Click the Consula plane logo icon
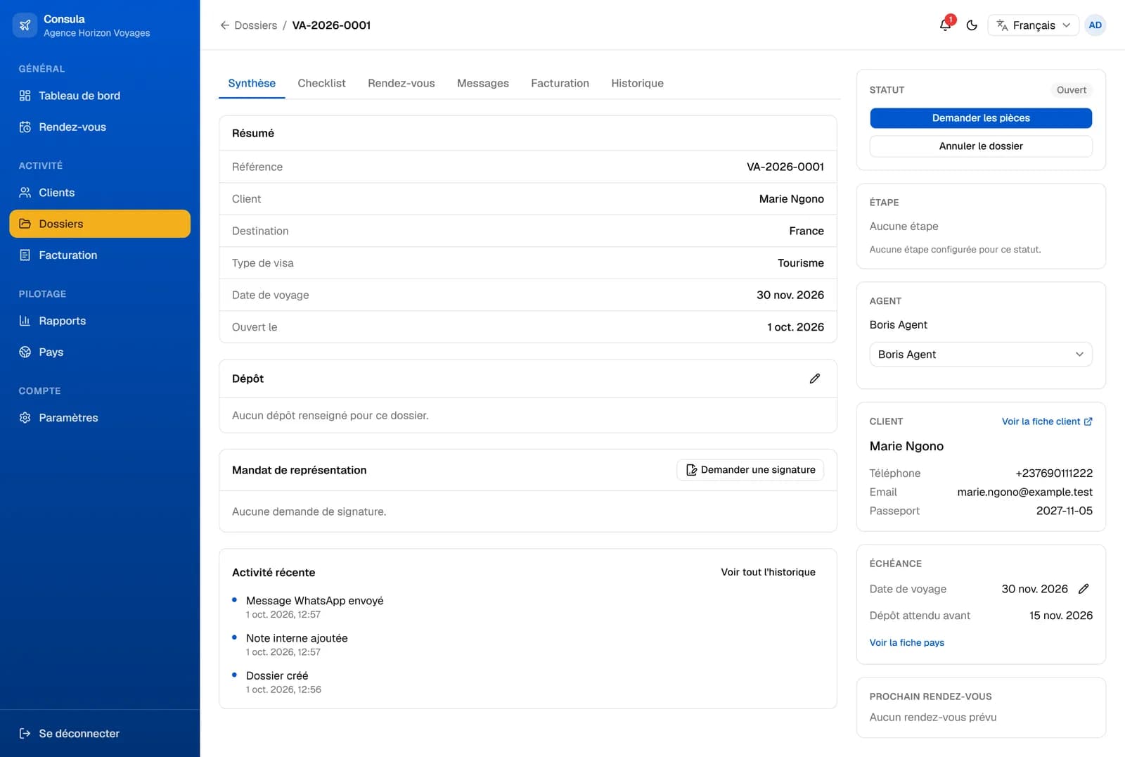1125x757 pixels. pyautogui.click(x=25, y=25)
